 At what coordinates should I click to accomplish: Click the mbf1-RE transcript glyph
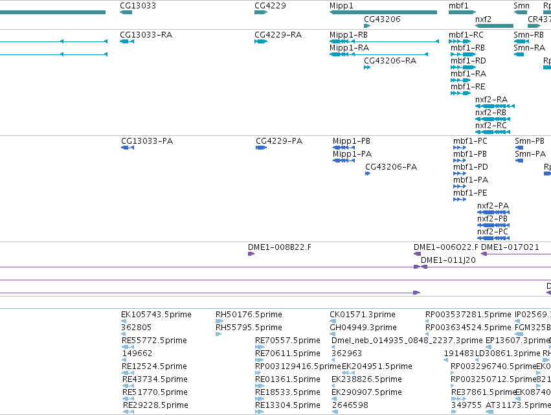[x=461, y=93]
